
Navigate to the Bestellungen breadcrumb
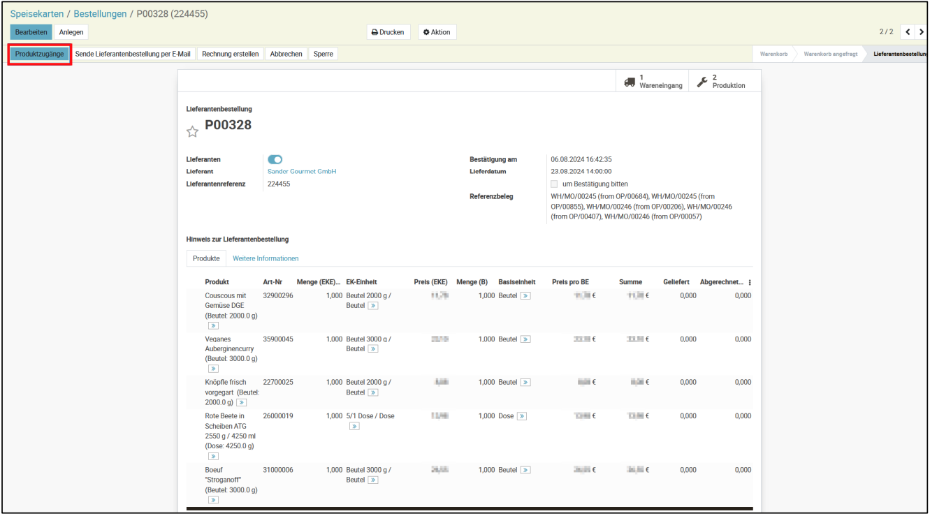[x=100, y=14]
